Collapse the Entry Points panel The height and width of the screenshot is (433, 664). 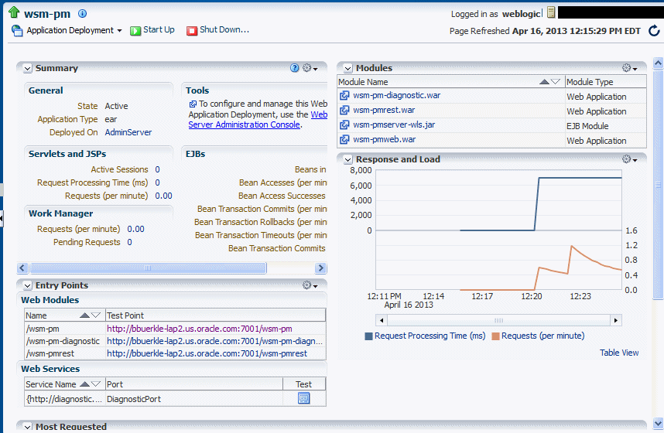click(28, 286)
